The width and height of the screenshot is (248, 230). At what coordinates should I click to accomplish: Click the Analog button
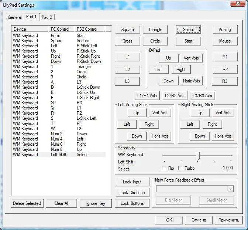[225, 30]
